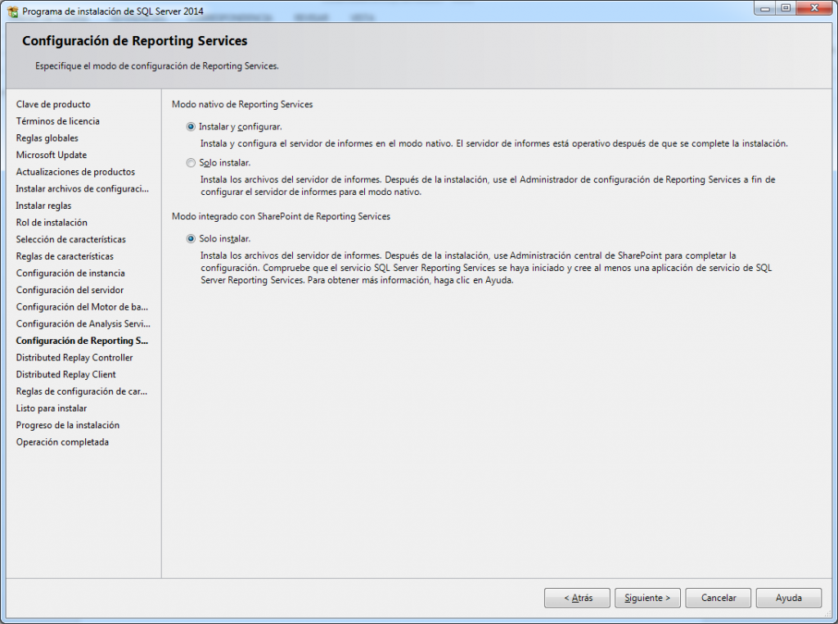
Task: Click 'Modo nativo de Reporting Services' heading
Action: (x=242, y=104)
